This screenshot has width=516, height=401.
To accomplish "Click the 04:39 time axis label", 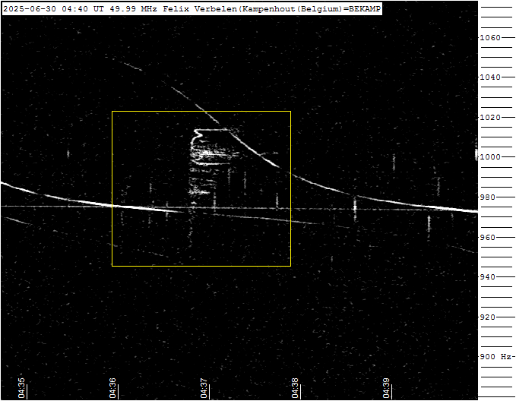I will pyautogui.click(x=386, y=388).
